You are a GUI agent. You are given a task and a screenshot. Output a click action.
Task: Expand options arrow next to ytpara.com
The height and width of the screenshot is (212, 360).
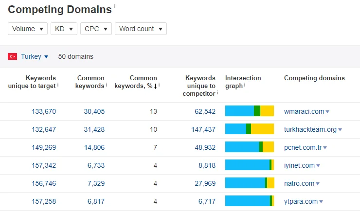pos(321,202)
